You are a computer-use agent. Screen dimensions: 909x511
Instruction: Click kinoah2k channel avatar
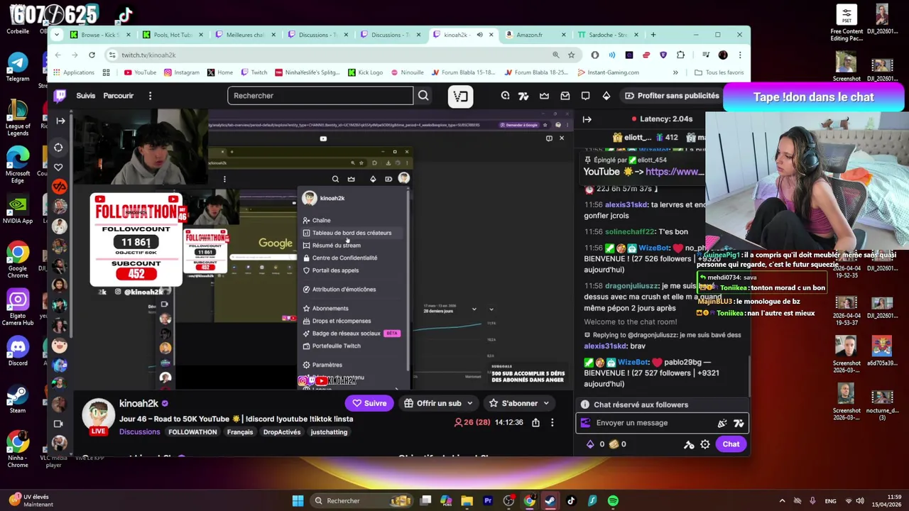point(98,415)
